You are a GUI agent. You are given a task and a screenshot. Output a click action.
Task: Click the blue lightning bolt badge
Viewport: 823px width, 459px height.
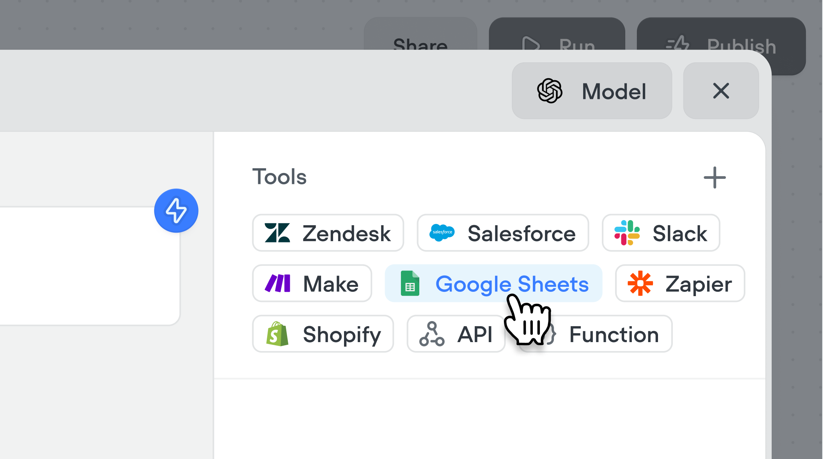176,210
